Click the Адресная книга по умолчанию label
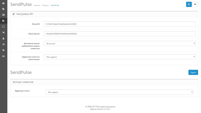This screenshot has height=113, width=201. click(x=31, y=58)
